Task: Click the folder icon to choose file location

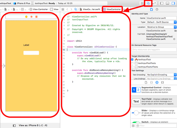Action: 175,31
